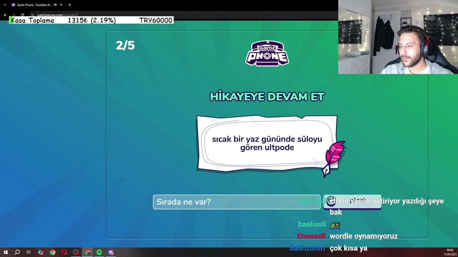The height and width of the screenshot is (257, 458).
Task: Close the Gartic Phone browser tab
Action: click(61, 5)
